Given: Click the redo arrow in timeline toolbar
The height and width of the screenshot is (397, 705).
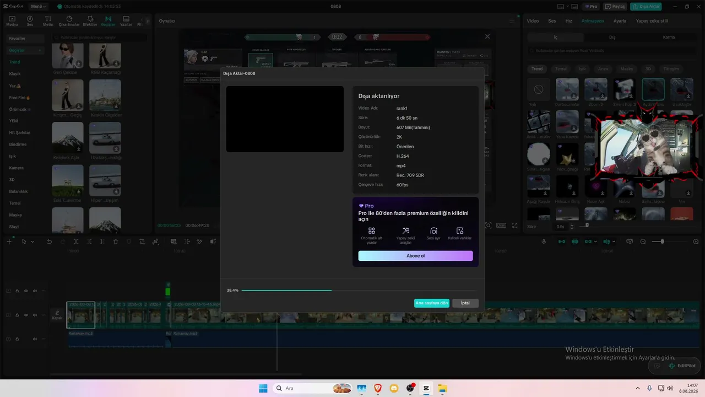Looking at the screenshot, I should point(63,242).
